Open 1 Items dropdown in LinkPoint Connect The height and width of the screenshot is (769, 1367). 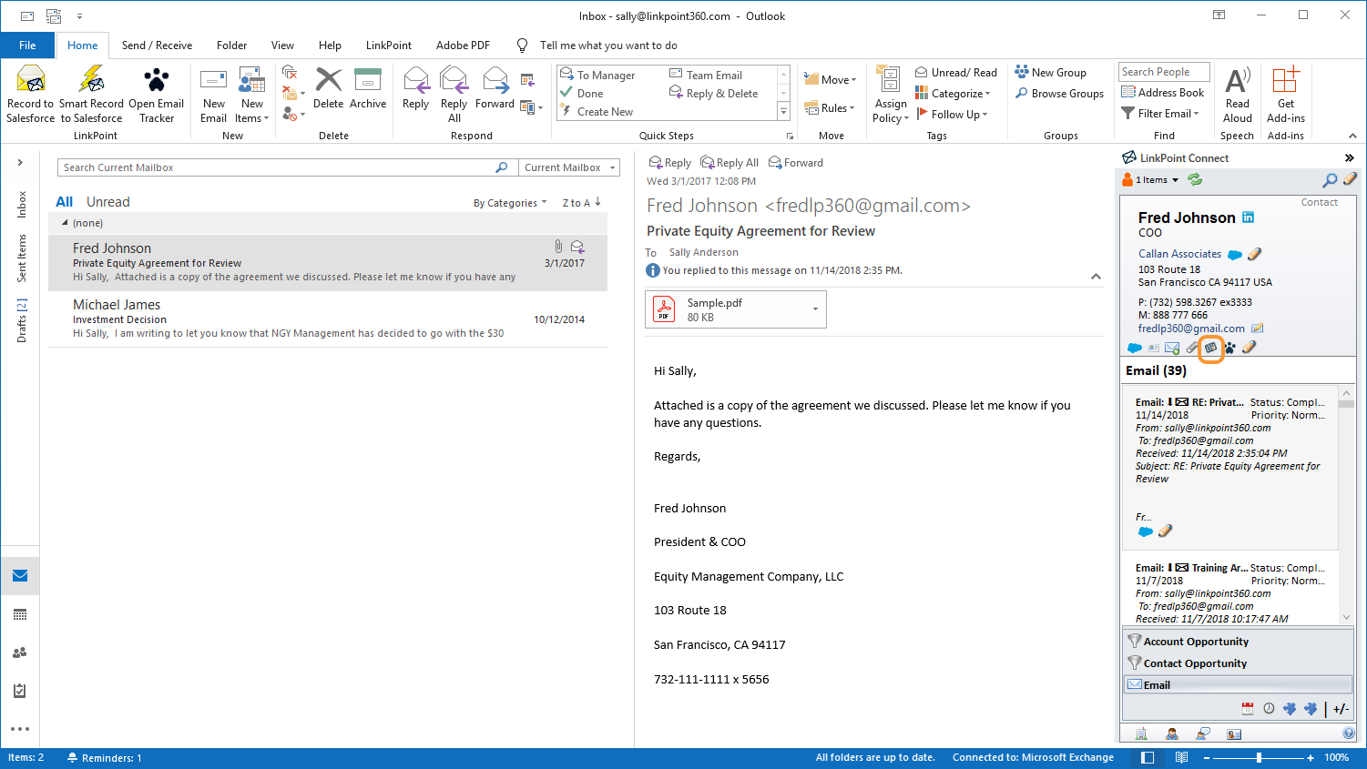click(x=1152, y=180)
